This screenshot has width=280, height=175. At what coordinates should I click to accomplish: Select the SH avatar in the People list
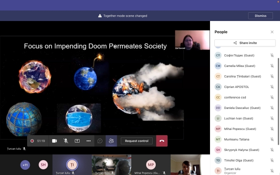click(x=218, y=150)
